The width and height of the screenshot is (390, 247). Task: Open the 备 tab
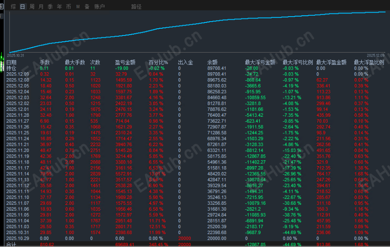[x=87, y=7]
